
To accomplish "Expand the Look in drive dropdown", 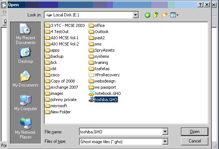I will click(135, 15).
